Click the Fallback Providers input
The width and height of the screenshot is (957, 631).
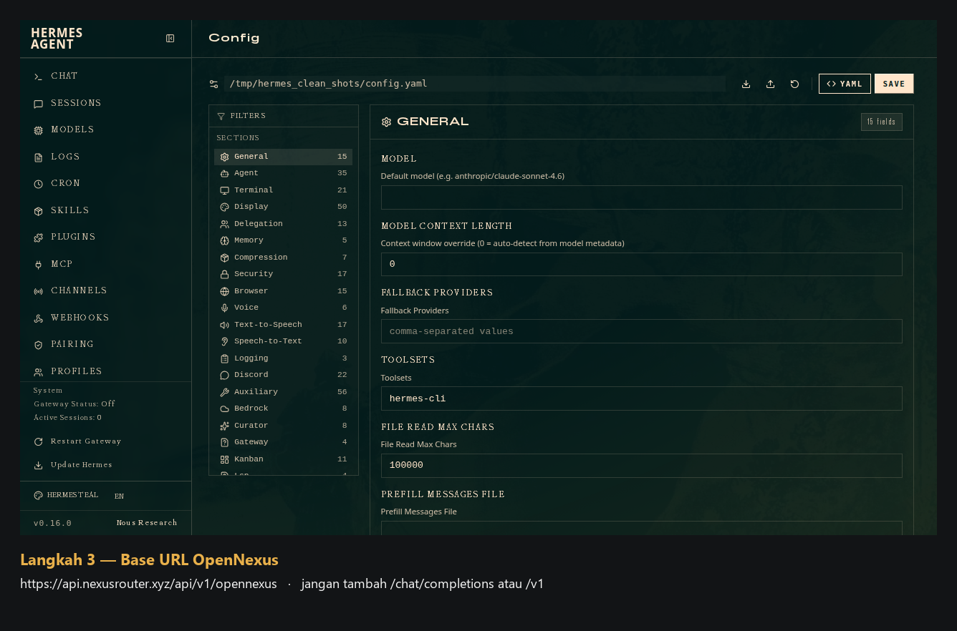click(641, 331)
